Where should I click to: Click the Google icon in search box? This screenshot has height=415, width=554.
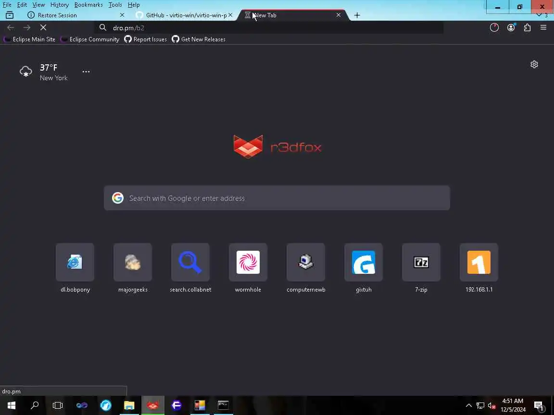(118, 198)
